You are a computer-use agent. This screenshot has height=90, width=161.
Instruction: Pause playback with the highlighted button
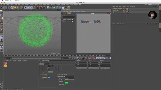point(78,58)
